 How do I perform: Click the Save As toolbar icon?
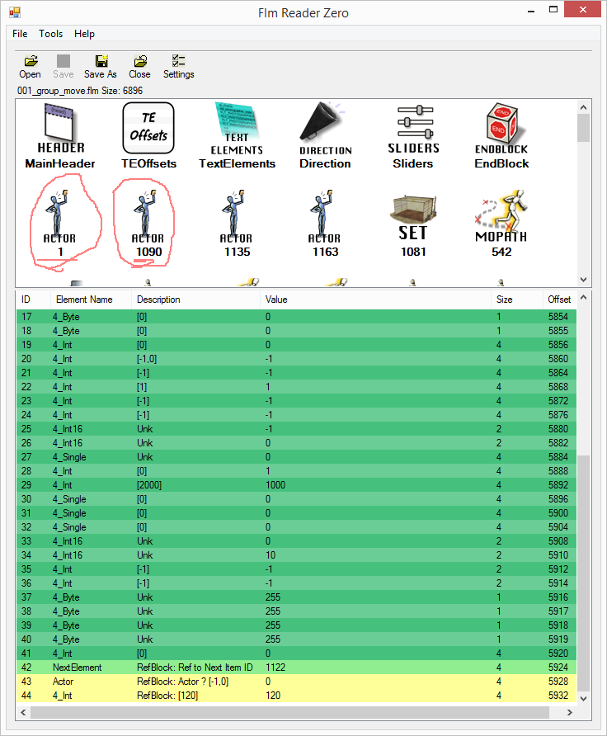click(101, 67)
